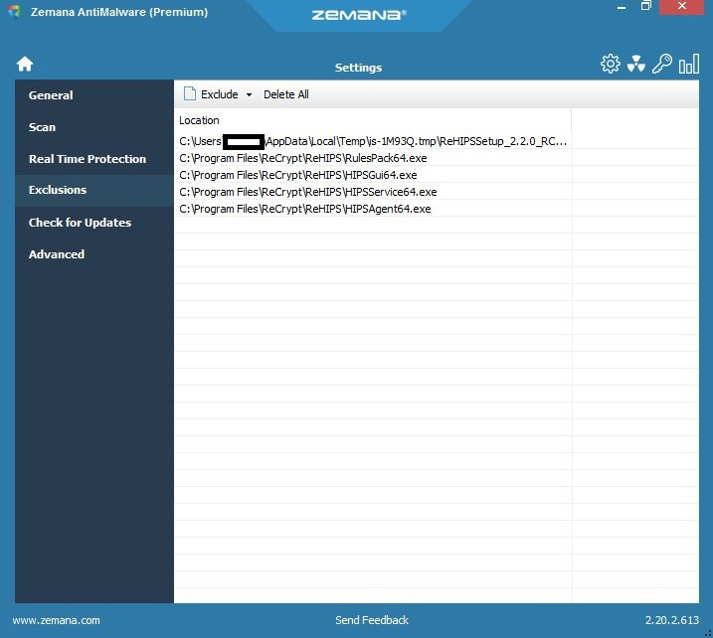Screen dimensions: 713x638
Task: Open the Advanced settings tab
Action: pos(94,254)
